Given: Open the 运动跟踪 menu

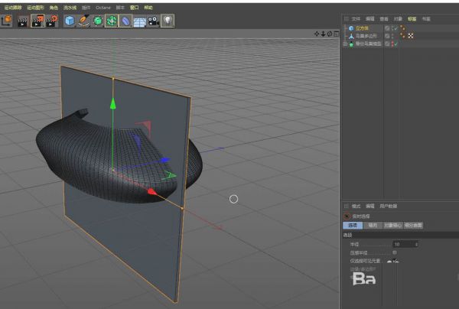Looking at the screenshot, I should click(x=13, y=8).
